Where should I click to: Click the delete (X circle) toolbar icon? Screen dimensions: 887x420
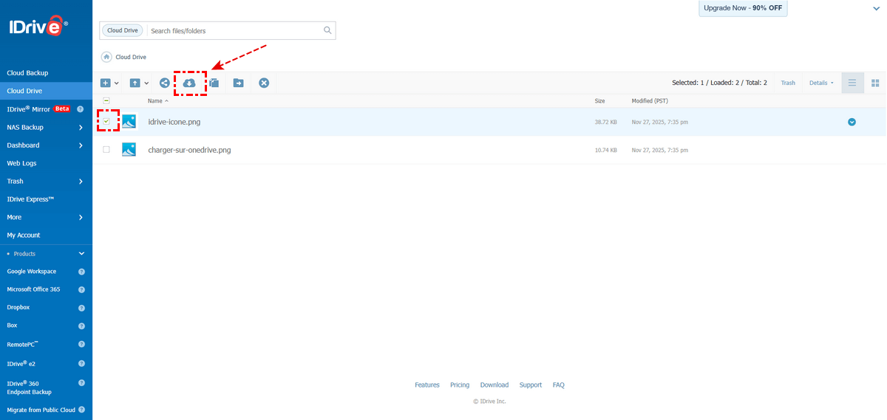click(264, 83)
